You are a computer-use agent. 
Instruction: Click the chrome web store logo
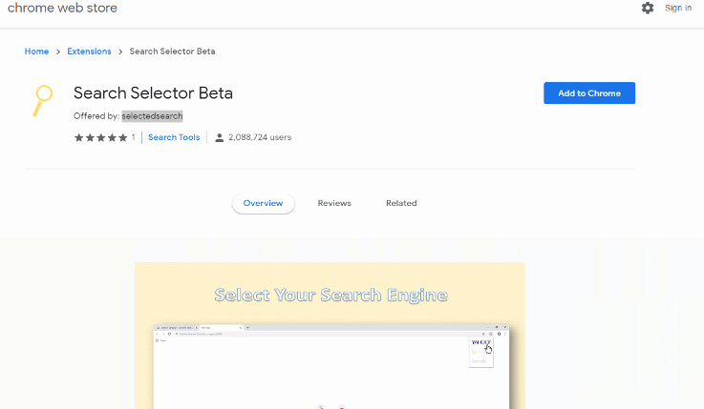point(62,8)
